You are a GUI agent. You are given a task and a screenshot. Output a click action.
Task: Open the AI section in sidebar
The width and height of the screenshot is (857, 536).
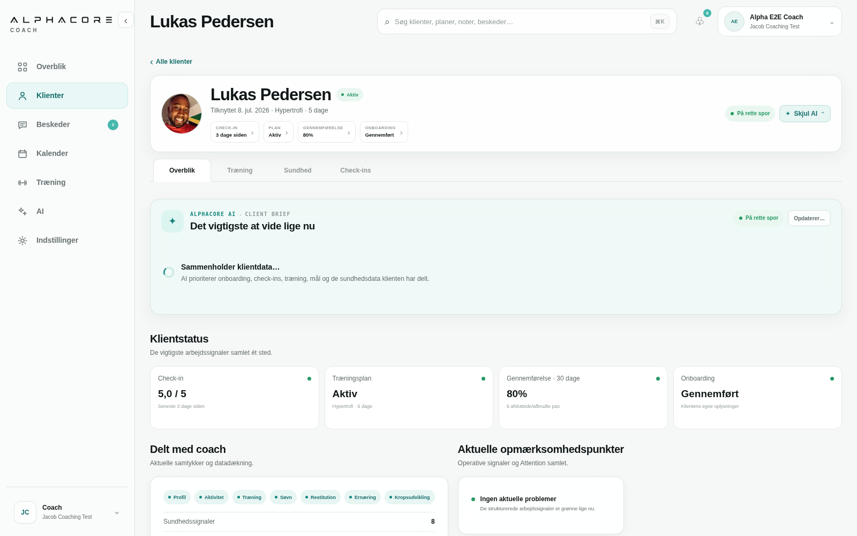(67, 211)
